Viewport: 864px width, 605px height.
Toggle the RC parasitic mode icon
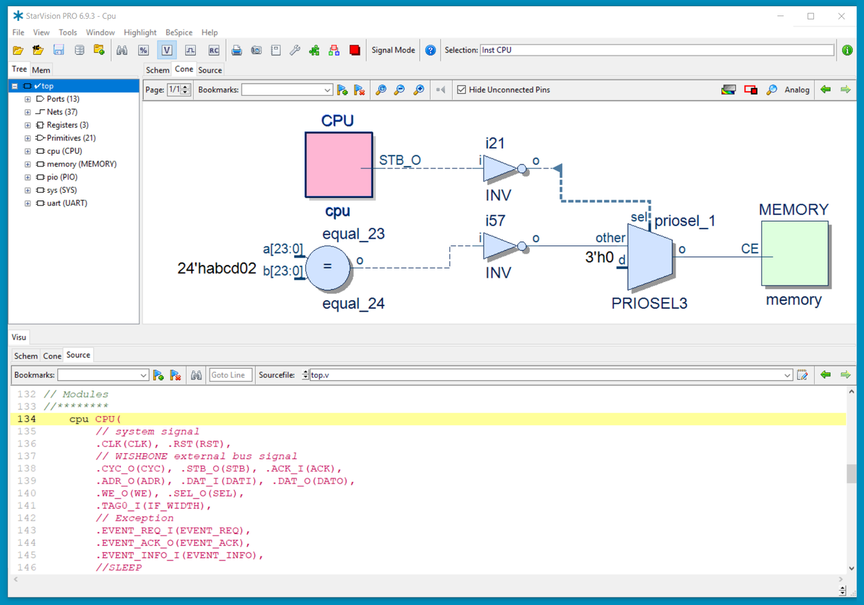(x=213, y=51)
